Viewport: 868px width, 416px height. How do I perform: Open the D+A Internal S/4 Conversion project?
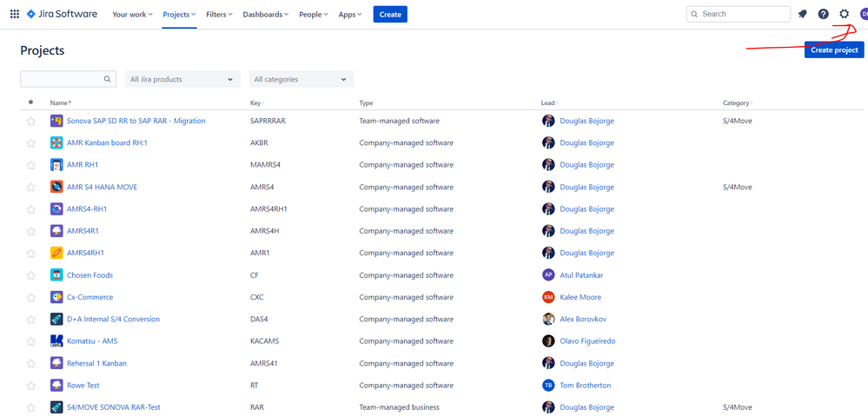click(x=114, y=320)
